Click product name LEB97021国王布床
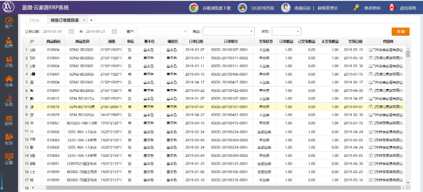The height and width of the screenshot is (192, 423). coord(82,164)
